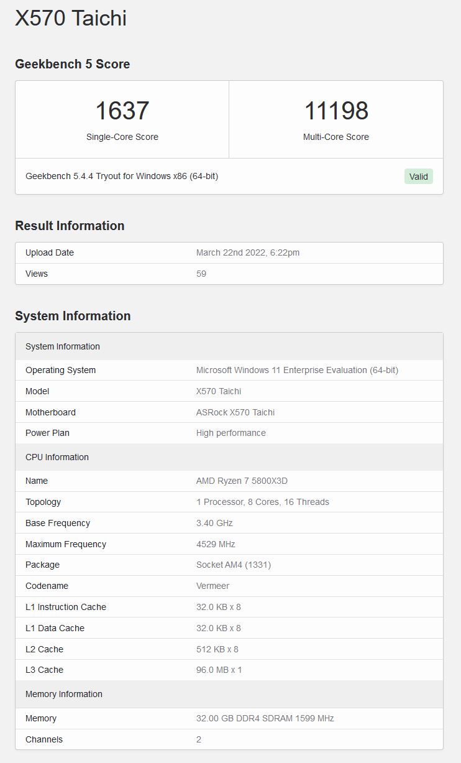Click the Memory value 32.00 GB DDR4 SDRAM

pos(265,718)
